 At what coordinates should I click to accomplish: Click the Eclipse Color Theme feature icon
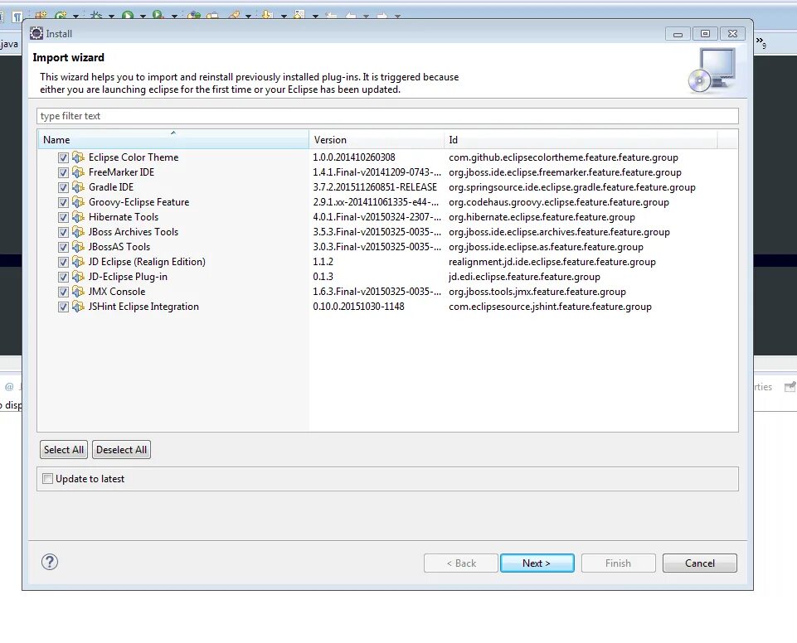(78, 157)
